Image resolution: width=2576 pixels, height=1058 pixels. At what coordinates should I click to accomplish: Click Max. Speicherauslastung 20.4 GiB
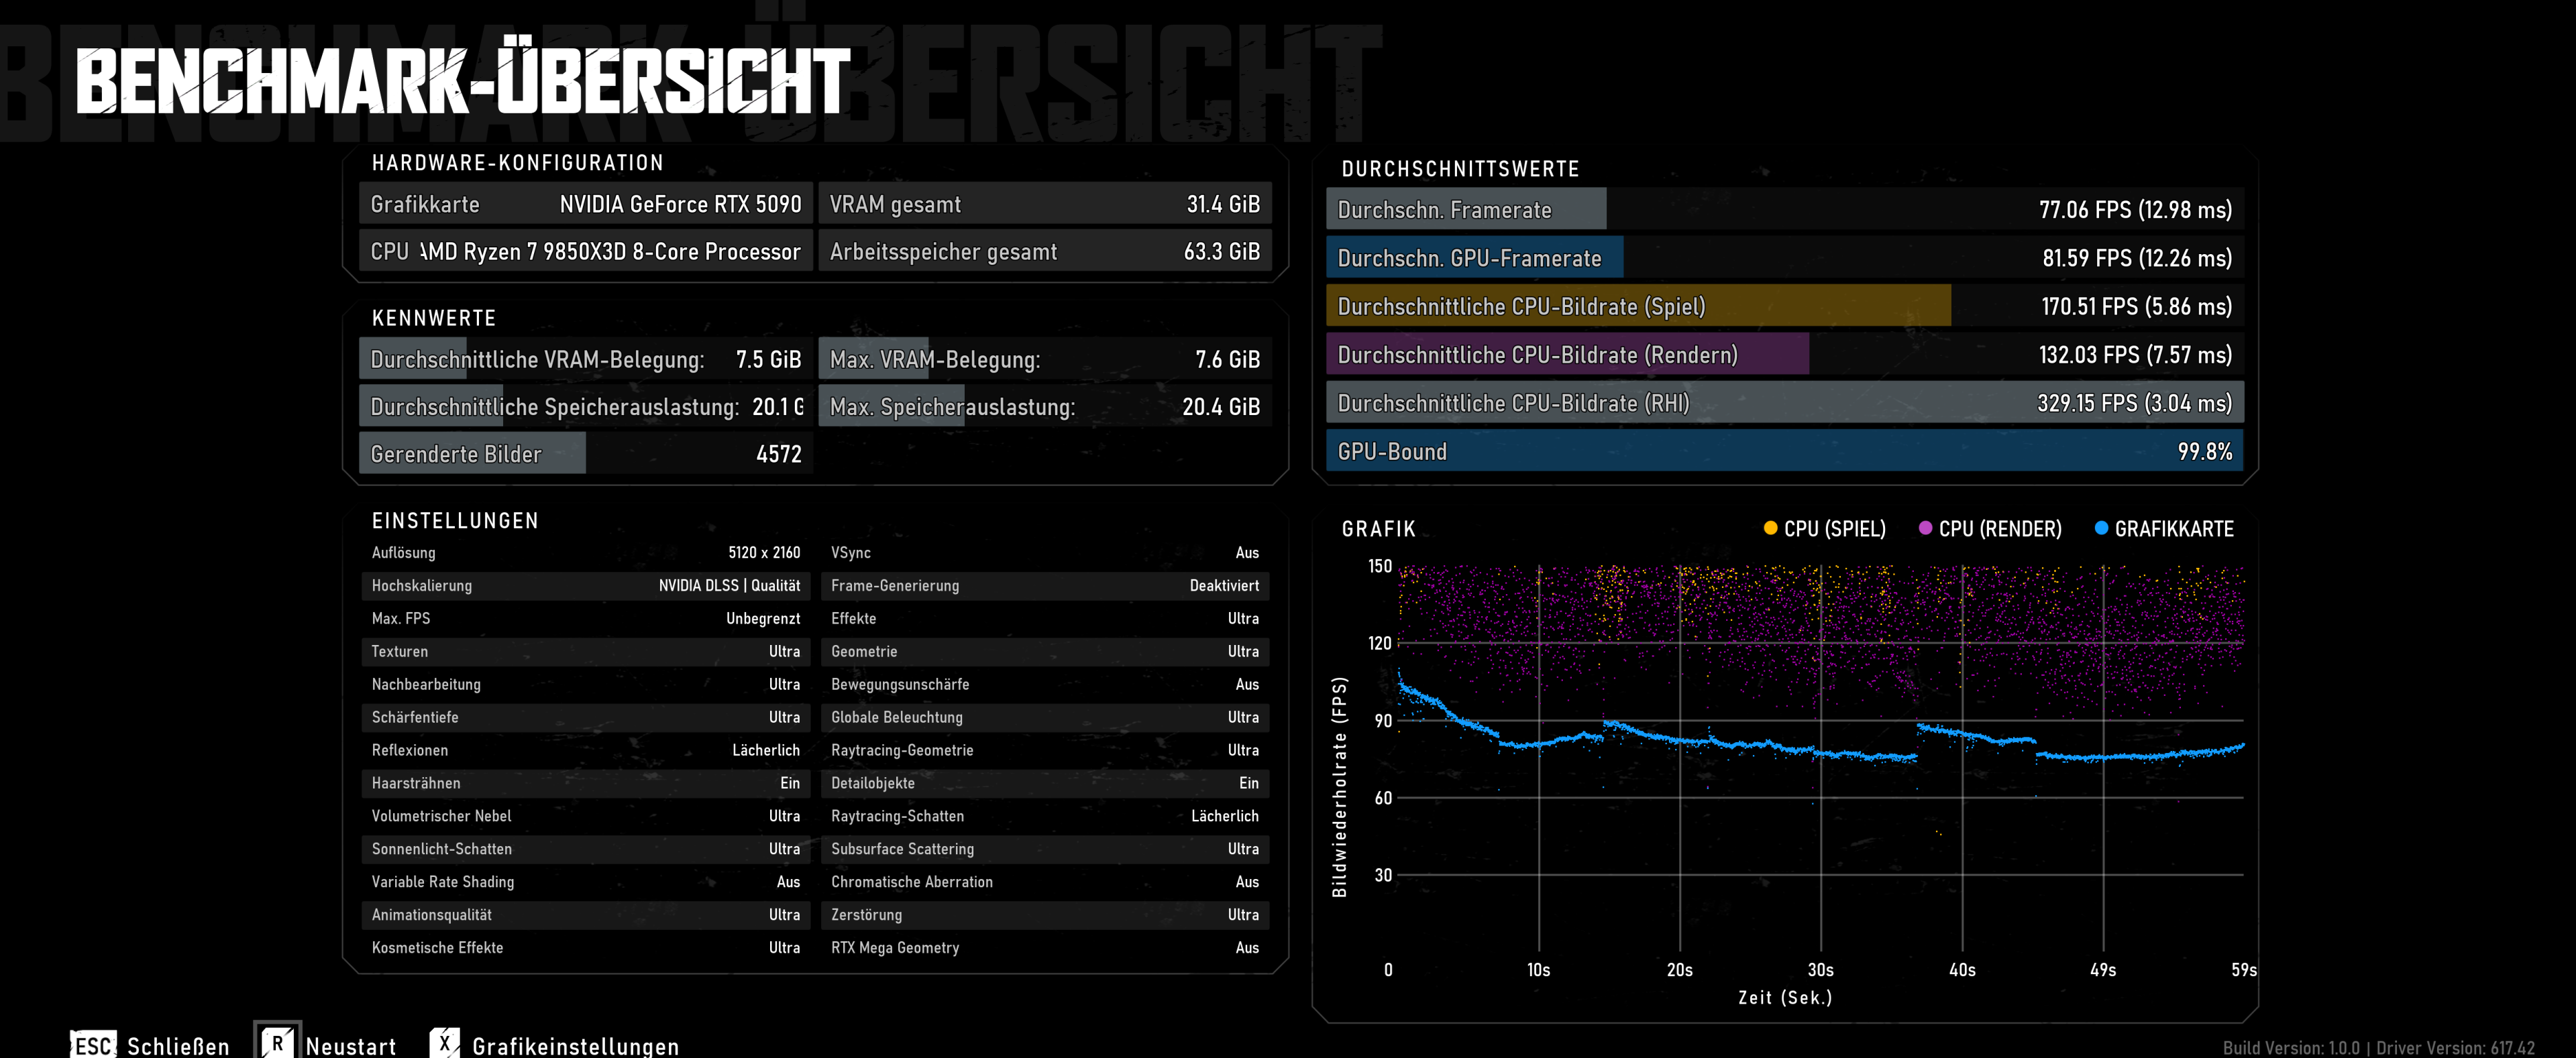click(x=1045, y=406)
